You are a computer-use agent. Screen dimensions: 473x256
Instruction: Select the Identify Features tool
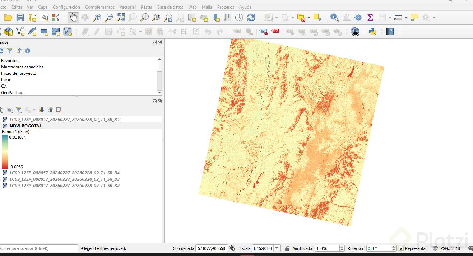pyautogui.click(x=334, y=17)
